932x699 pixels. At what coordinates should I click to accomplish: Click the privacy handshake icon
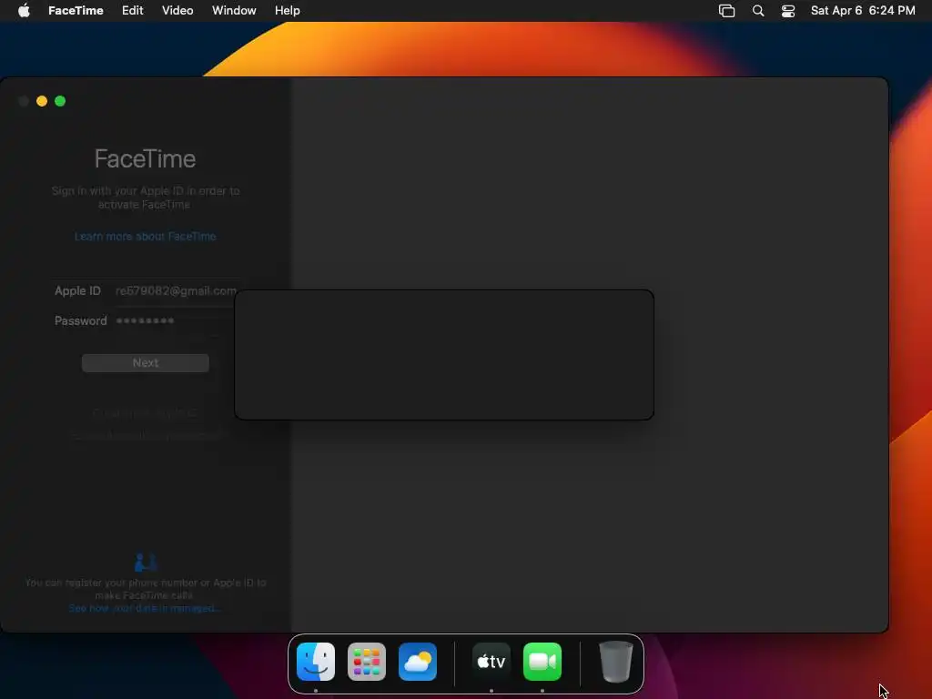tap(146, 562)
